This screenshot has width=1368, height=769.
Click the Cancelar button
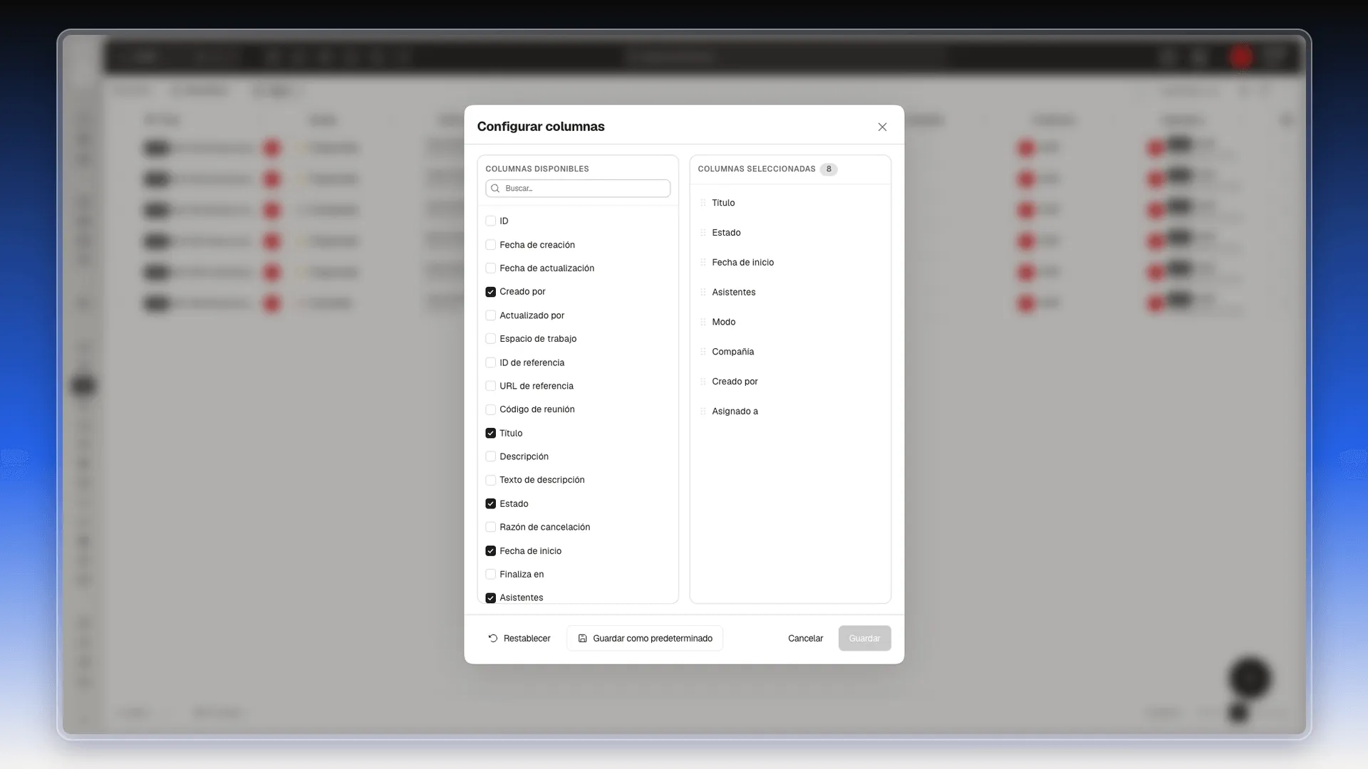[806, 639]
